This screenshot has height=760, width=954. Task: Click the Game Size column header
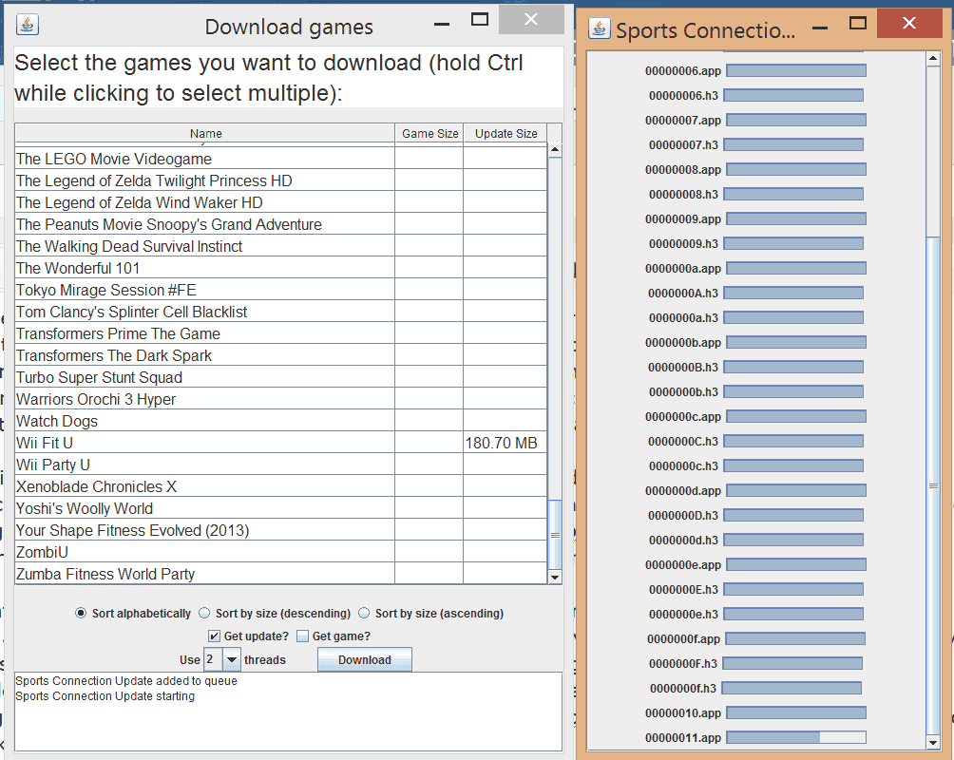429,133
